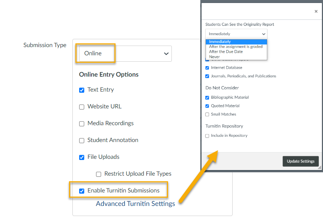Enable the Website URL entry option

[82, 107]
